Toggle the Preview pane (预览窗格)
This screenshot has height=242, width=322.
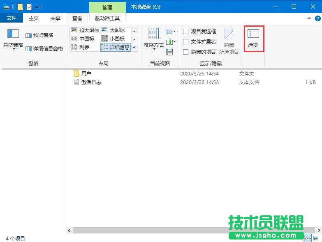point(39,35)
